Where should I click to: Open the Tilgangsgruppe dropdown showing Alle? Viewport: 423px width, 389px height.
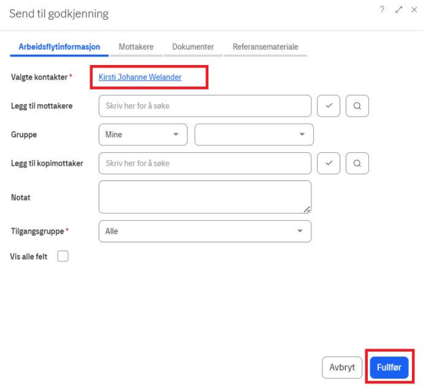[x=205, y=231]
